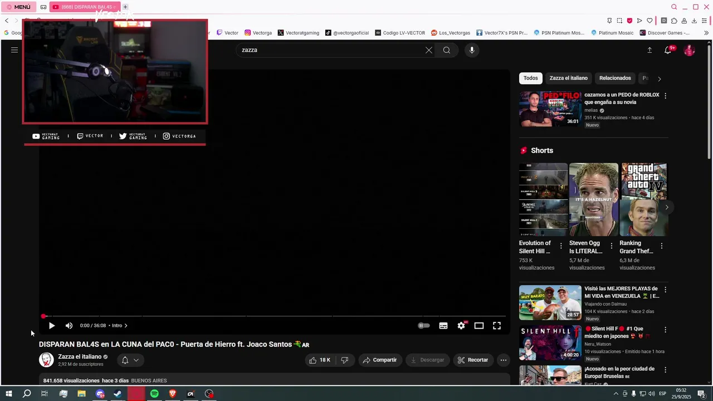Click the heart bookmark icon in toolbar
Screen dimensions: 713x401
pos(649,21)
